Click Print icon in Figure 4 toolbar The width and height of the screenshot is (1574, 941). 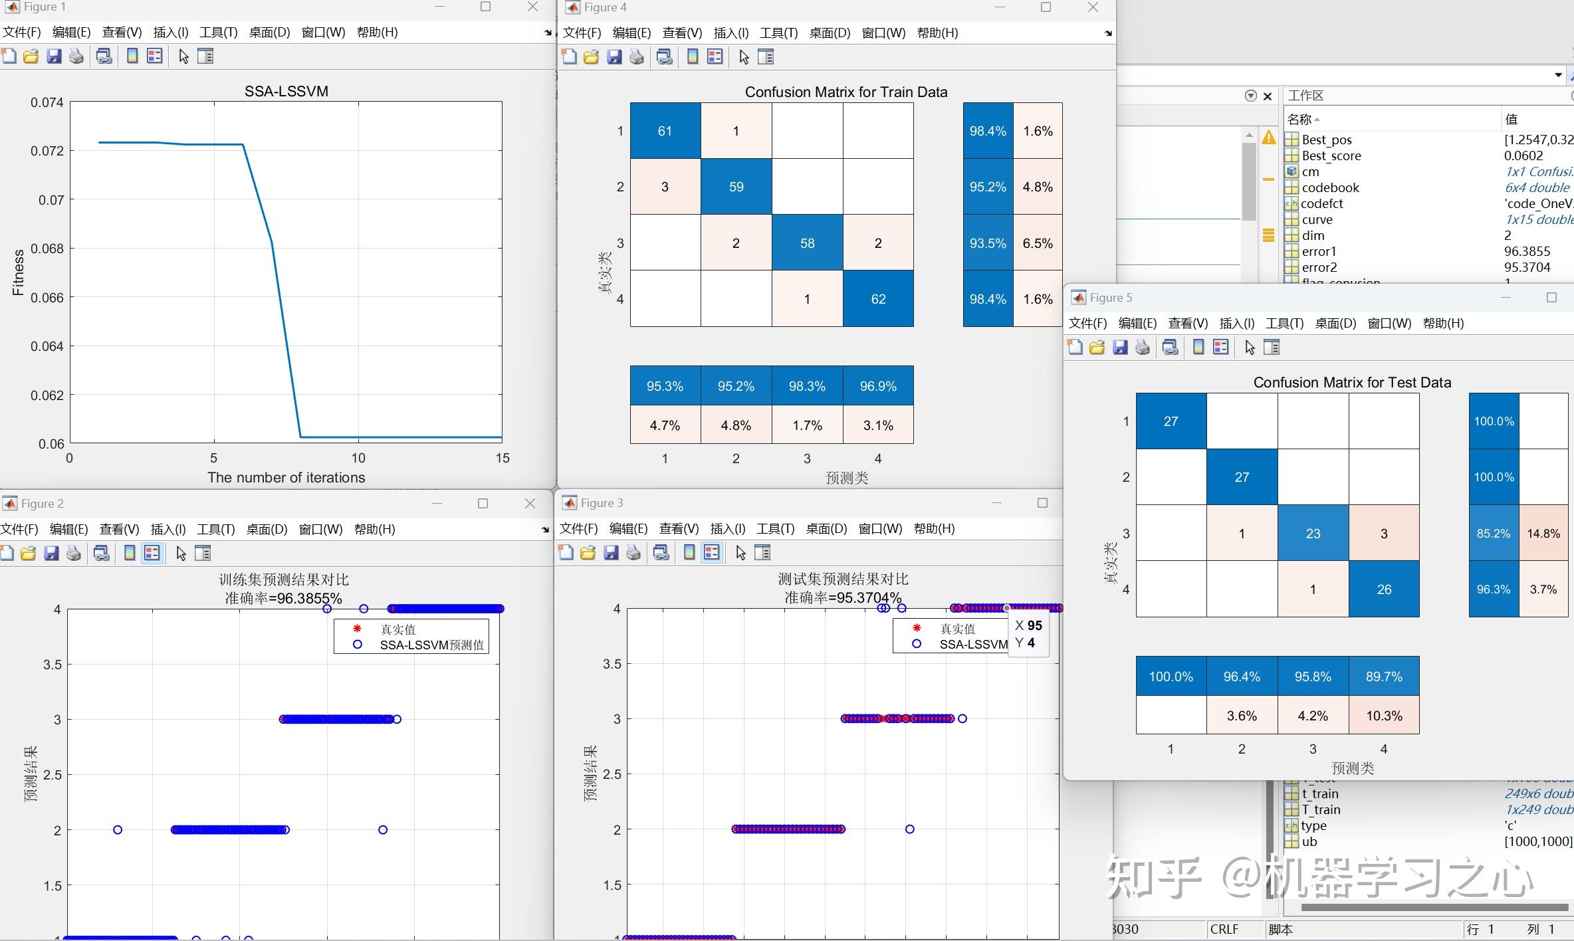[637, 57]
